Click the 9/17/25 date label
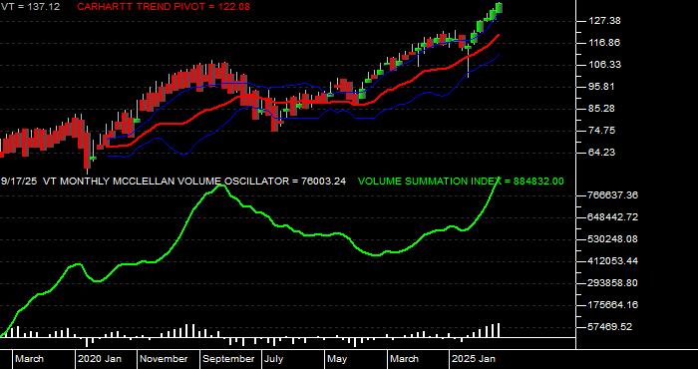This screenshot has height=369, width=698. (19, 182)
